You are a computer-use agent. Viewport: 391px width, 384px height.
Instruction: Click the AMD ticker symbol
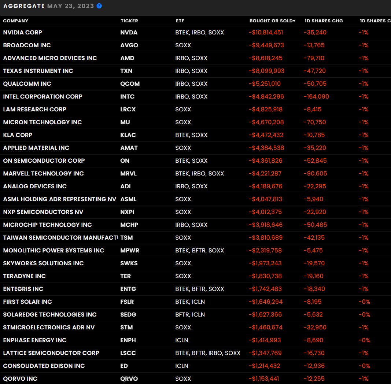(x=127, y=58)
